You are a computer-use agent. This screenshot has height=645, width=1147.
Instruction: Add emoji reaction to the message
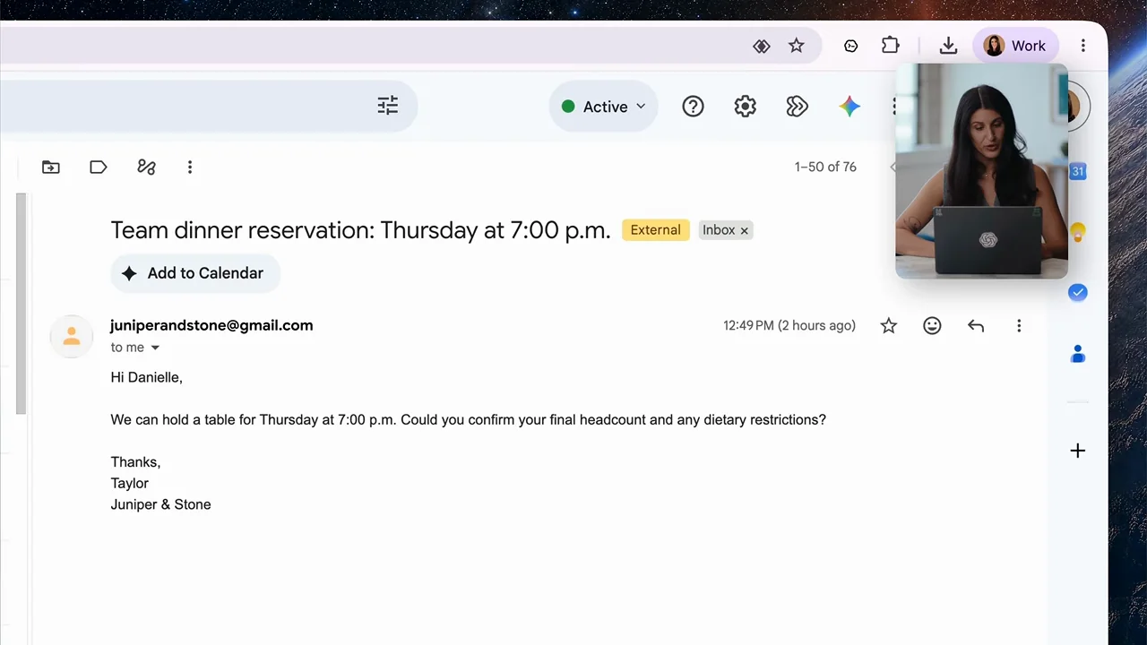click(x=932, y=326)
